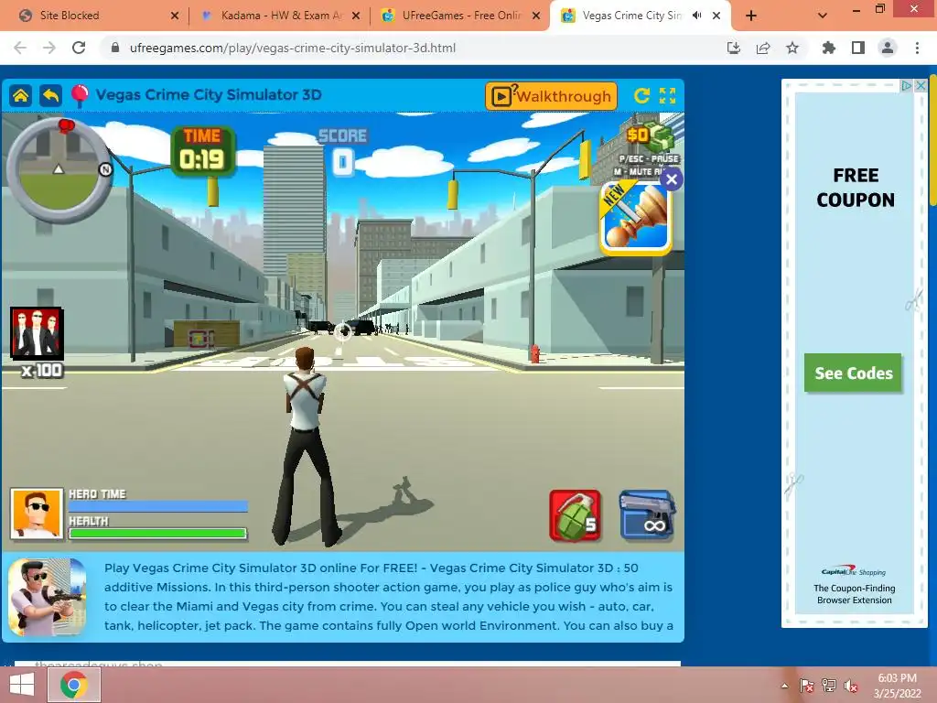Mute the tab via speaker icon
This screenshot has height=703, width=937.
[x=696, y=16]
